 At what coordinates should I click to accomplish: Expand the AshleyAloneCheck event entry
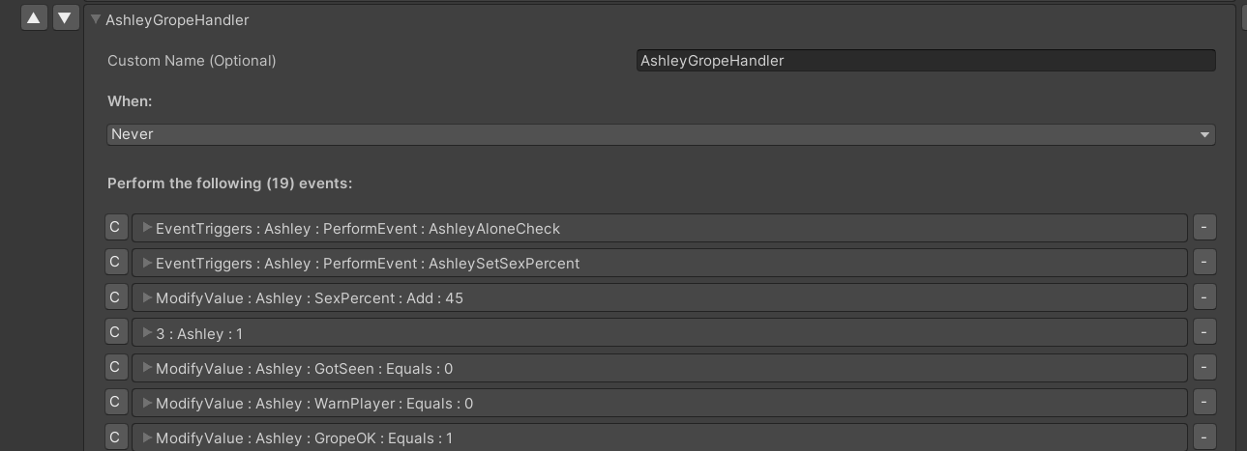click(x=147, y=228)
